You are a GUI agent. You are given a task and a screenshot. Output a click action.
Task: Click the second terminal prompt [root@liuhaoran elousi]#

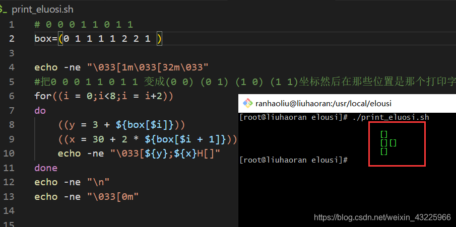point(293,160)
